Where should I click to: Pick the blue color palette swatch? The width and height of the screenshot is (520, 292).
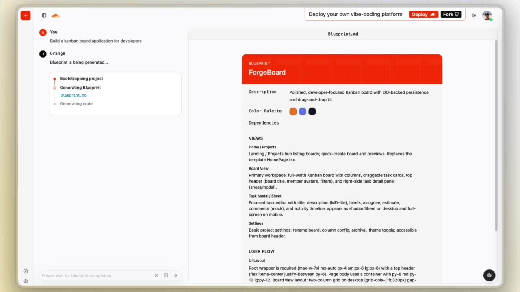tap(302, 111)
